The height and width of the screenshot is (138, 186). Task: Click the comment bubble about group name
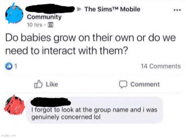pos(95,110)
